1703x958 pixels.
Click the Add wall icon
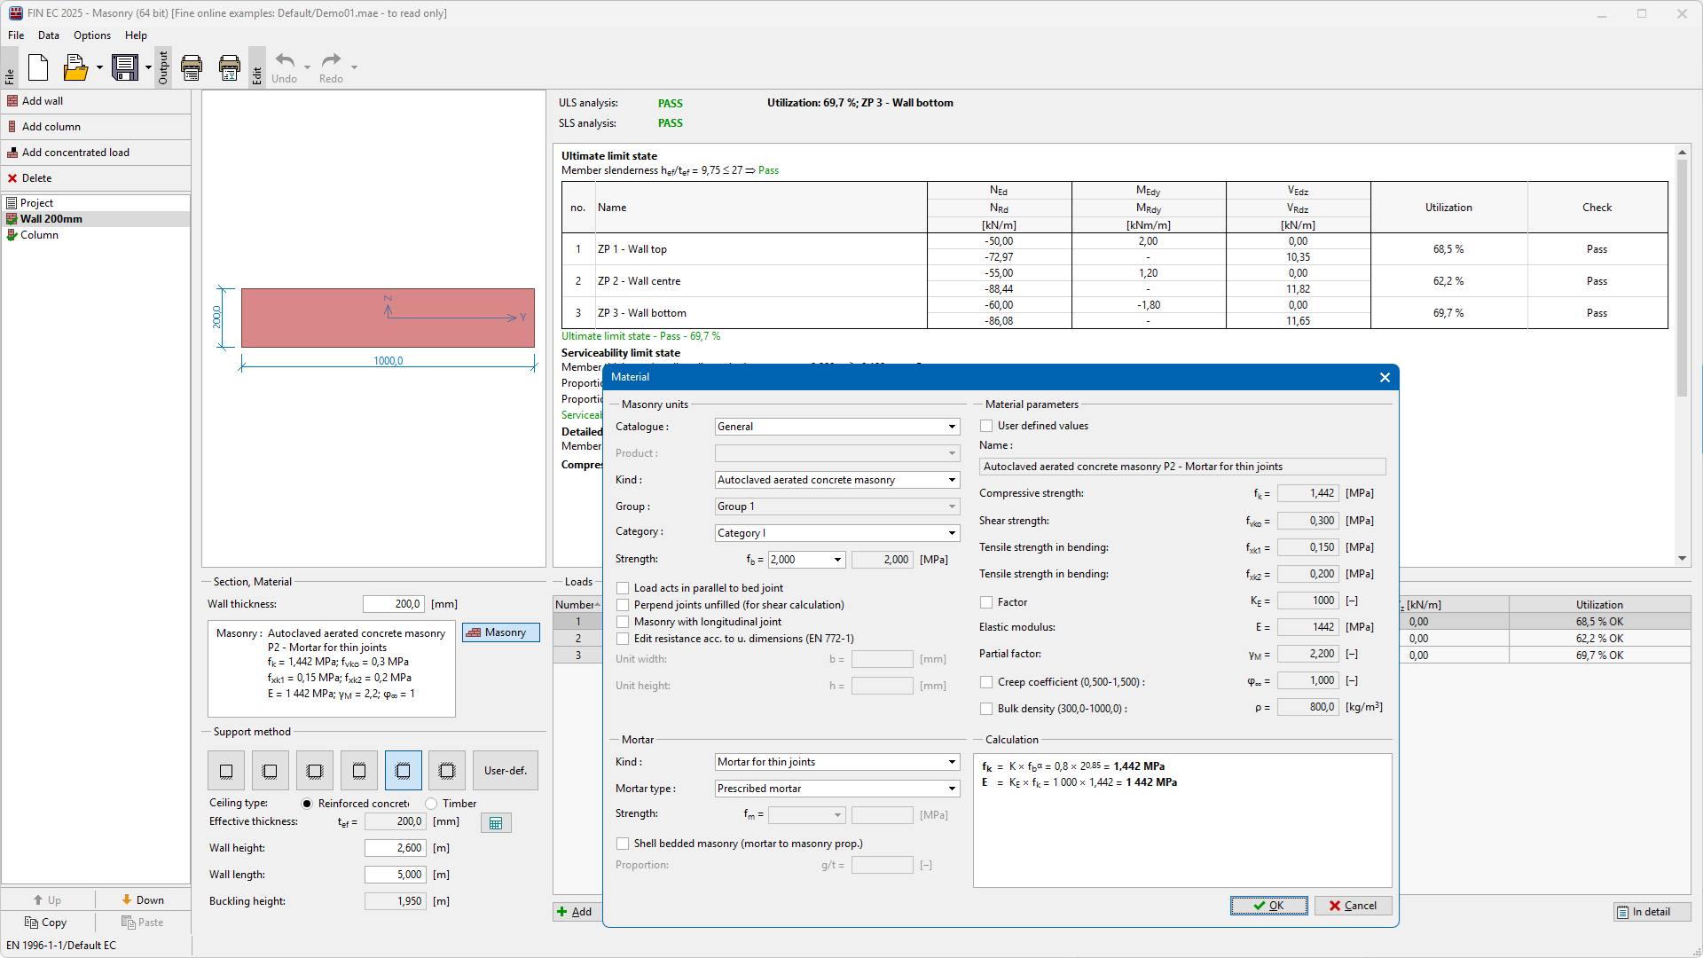[13, 101]
